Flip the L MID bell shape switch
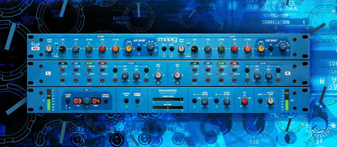The image size is (337, 147). pos(102,81)
